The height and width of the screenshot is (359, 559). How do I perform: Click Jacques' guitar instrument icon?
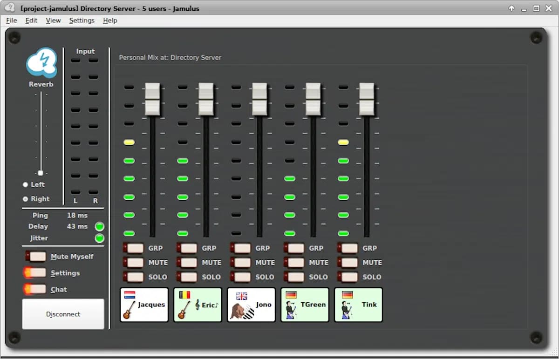tap(129, 310)
